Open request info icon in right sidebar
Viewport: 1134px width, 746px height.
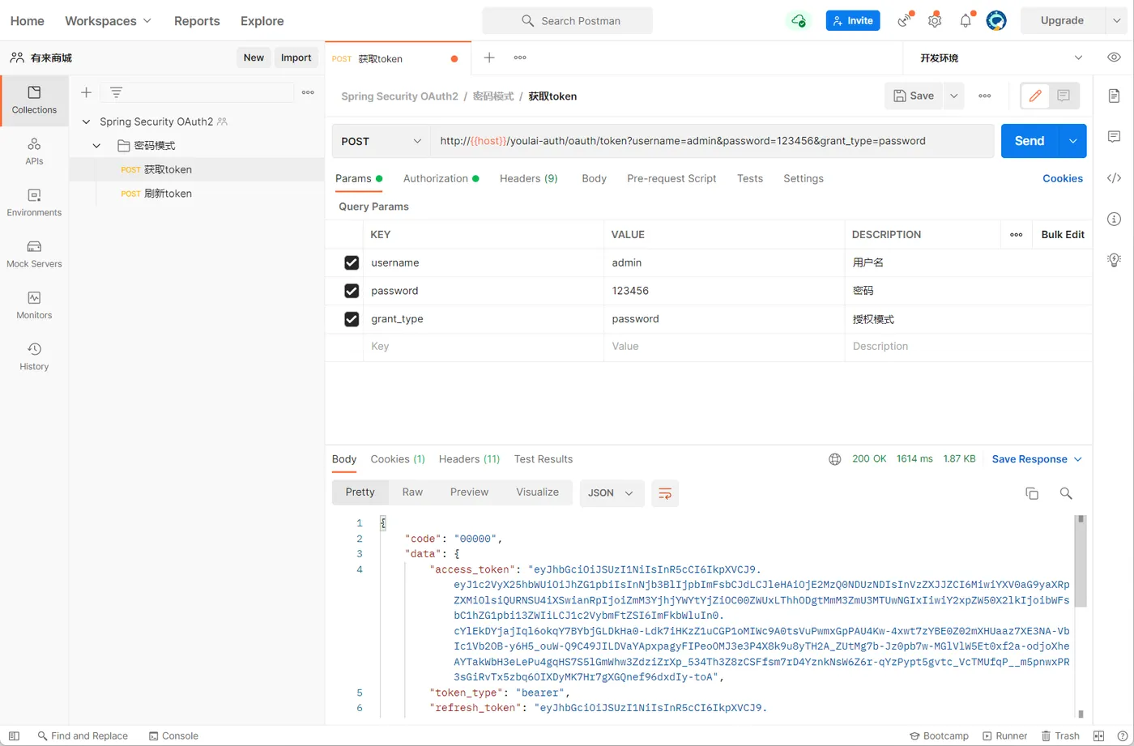(1114, 219)
